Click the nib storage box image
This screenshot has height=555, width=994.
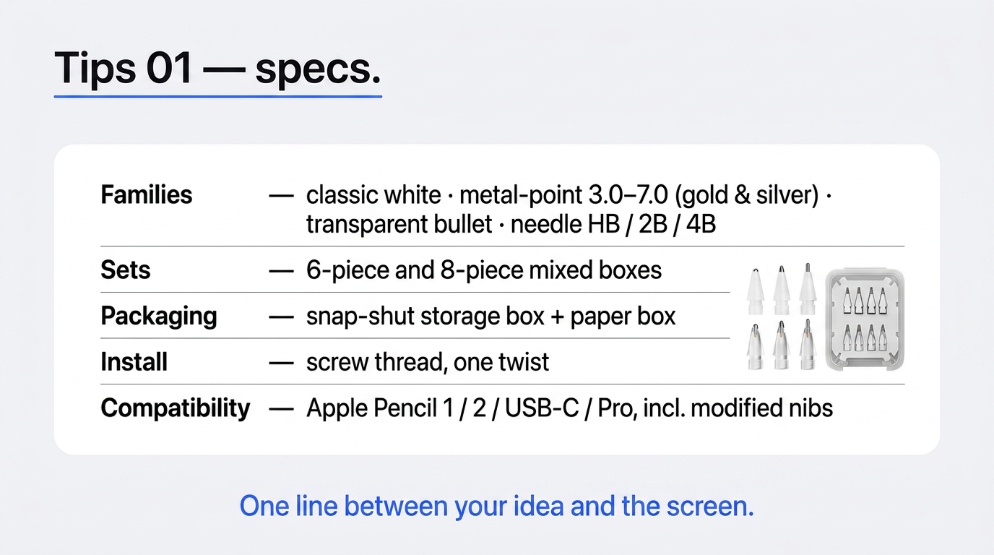pyautogui.click(x=865, y=319)
